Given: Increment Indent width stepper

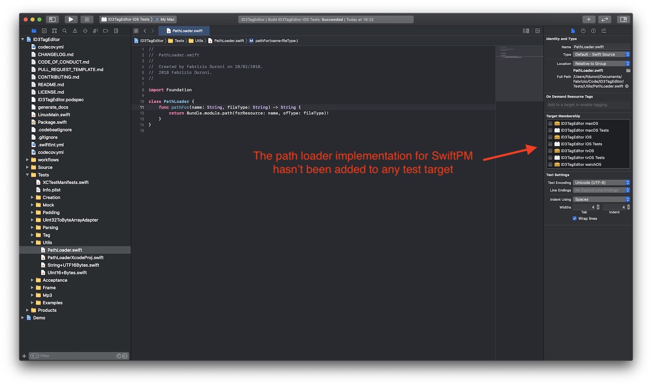Looking at the screenshot, I should point(629,206).
